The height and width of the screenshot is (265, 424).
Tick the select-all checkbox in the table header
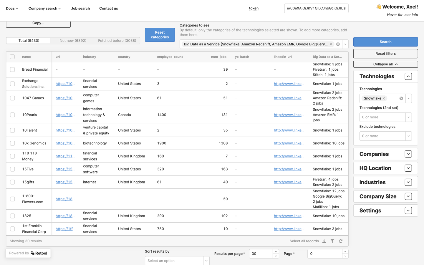pyautogui.click(x=12, y=57)
